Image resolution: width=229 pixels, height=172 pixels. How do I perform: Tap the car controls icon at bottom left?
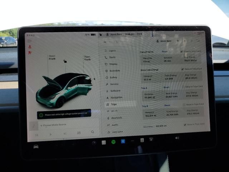coord(36,146)
